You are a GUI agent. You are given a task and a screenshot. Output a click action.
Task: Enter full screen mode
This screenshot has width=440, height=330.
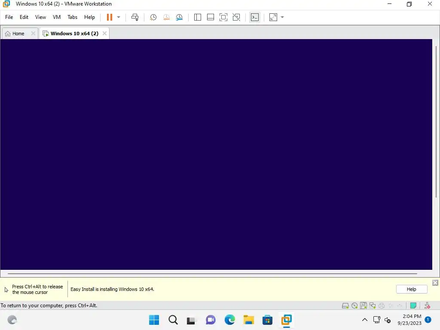point(223,17)
